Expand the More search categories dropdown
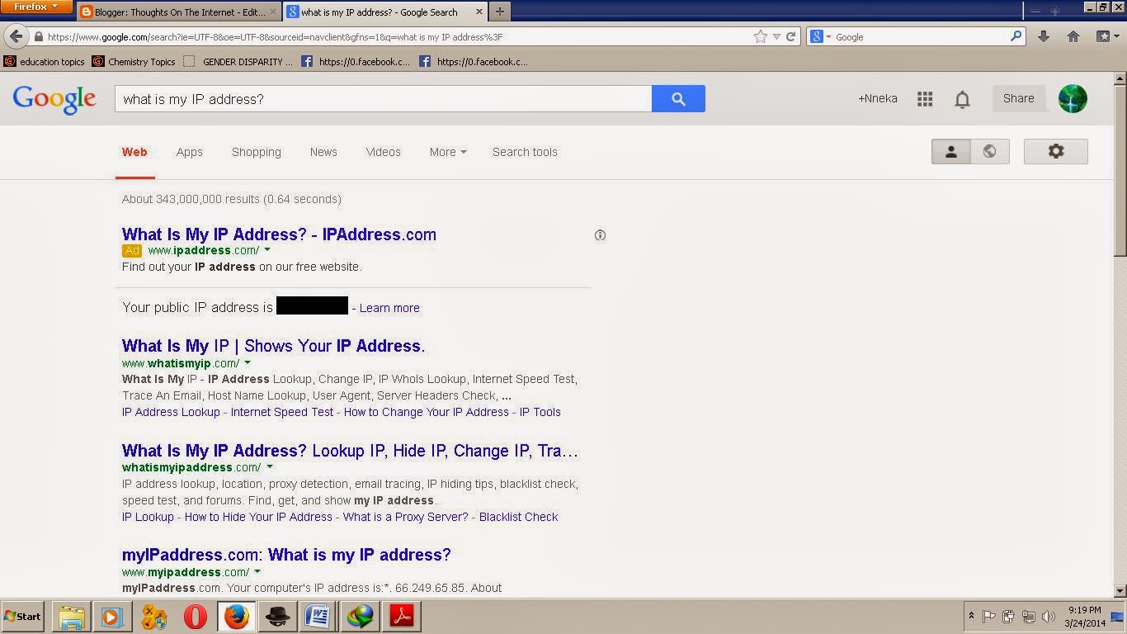Screen dimensions: 1127x634 point(448,152)
